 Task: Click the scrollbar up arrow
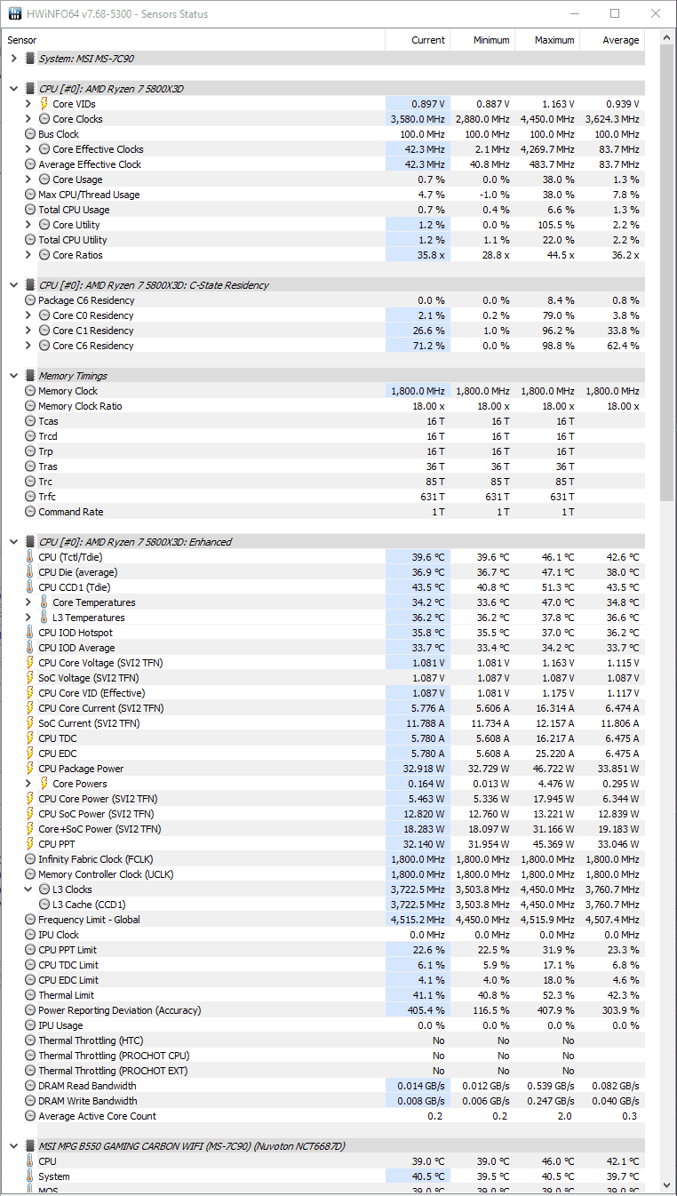[x=667, y=37]
